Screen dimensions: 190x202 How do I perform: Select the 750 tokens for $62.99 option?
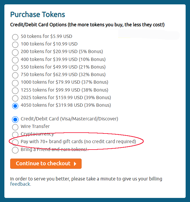(15, 75)
